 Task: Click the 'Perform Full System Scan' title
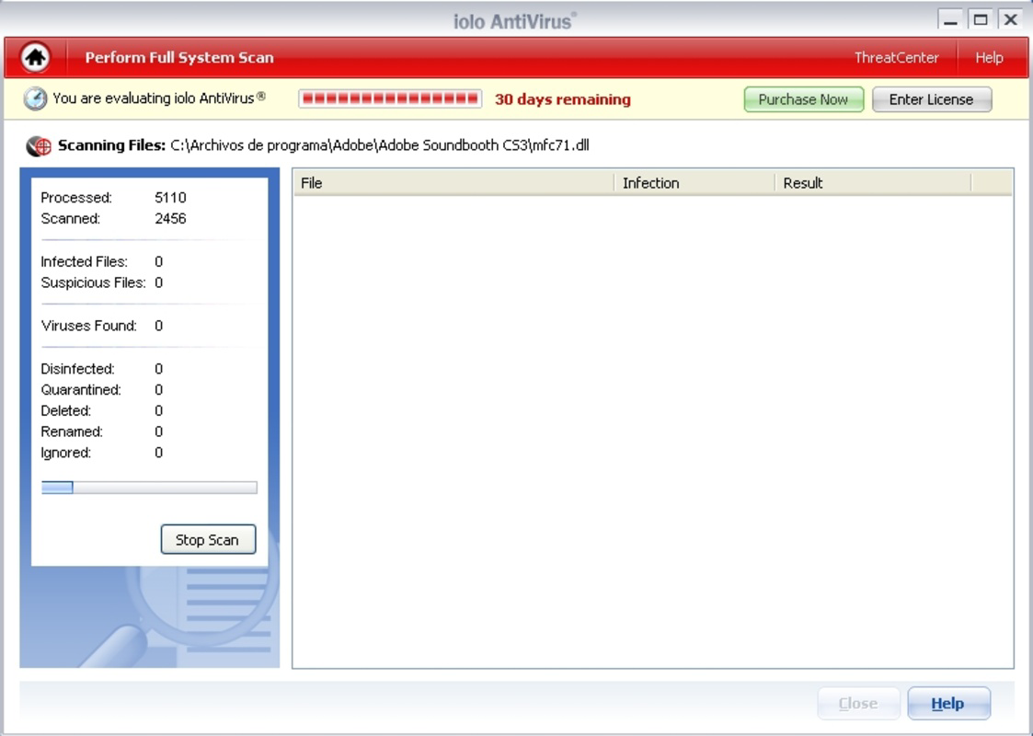(x=179, y=57)
